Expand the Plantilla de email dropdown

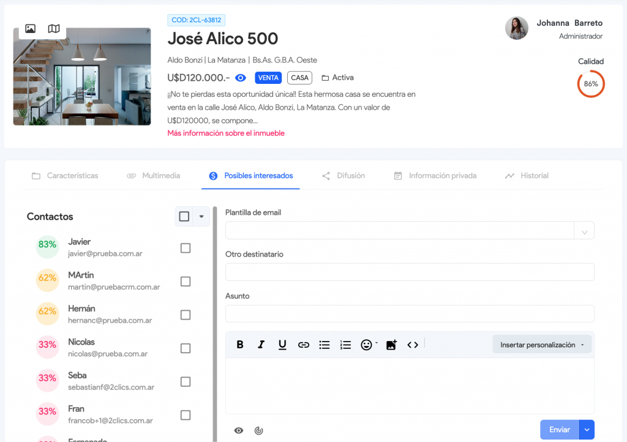[x=584, y=231]
